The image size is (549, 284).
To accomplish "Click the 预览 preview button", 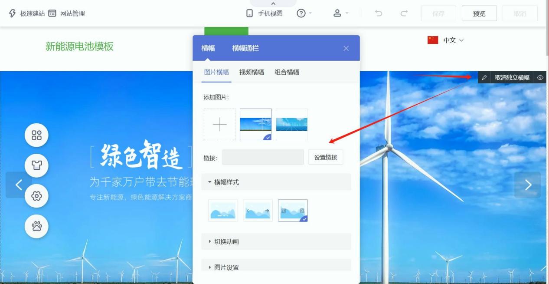I will (479, 13).
